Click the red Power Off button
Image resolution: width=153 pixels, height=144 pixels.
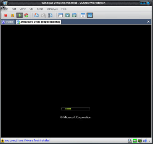click(6, 15)
